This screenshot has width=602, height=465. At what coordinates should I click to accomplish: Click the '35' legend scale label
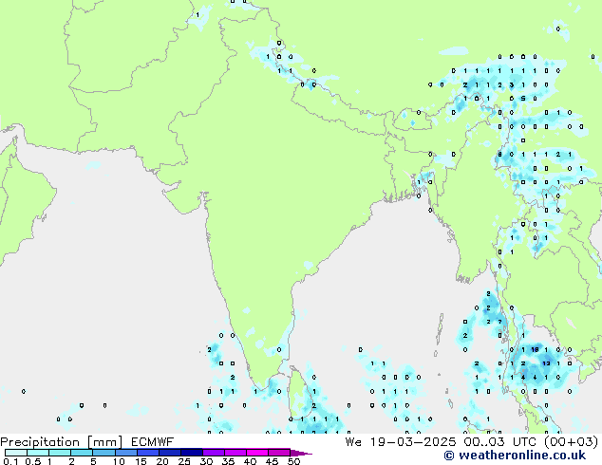click(x=228, y=461)
